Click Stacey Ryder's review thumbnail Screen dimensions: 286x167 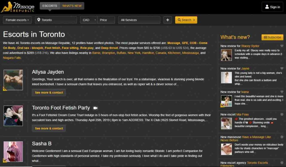click(x=226, y=55)
